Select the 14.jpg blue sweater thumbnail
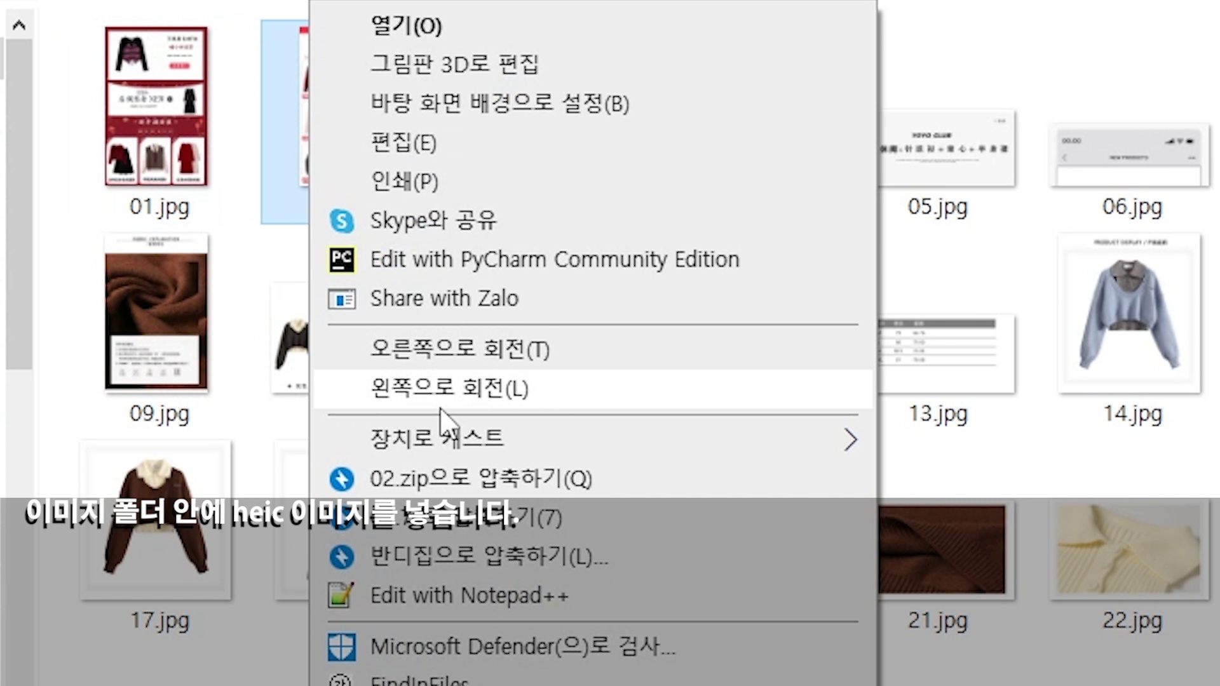The height and width of the screenshot is (686, 1220). (x=1129, y=314)
